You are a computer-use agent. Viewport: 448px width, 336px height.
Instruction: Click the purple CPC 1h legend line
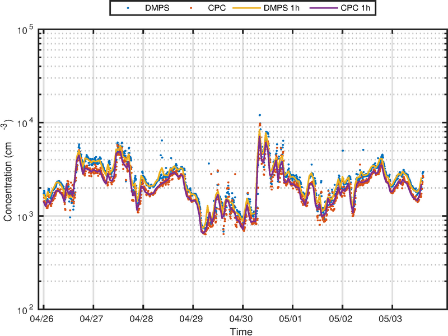click(x=324, y=8)
